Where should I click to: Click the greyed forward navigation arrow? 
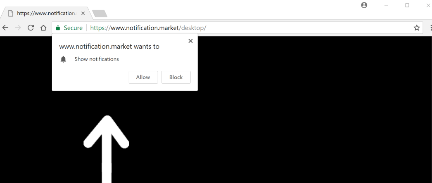18,28
